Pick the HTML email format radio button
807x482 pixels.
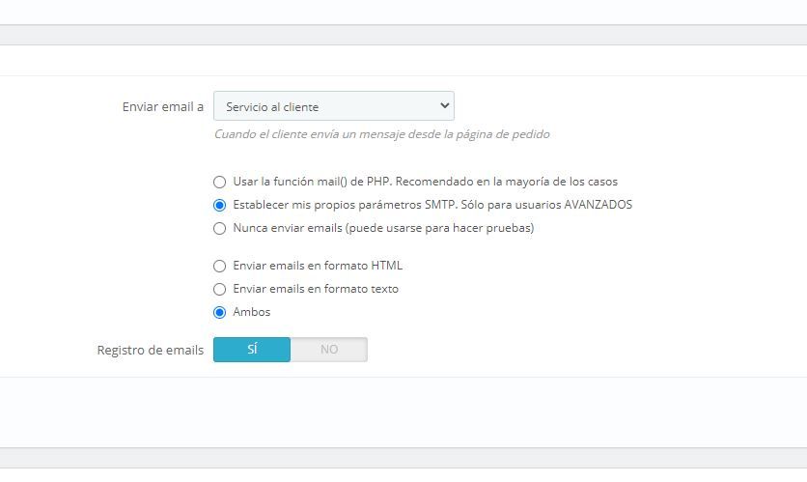[219, 266]
